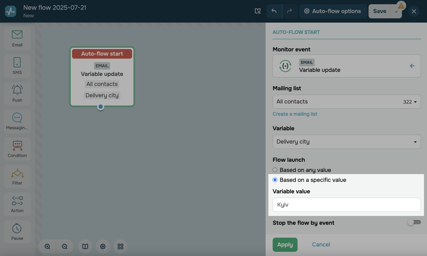Click the undo arrow icon

274,11
